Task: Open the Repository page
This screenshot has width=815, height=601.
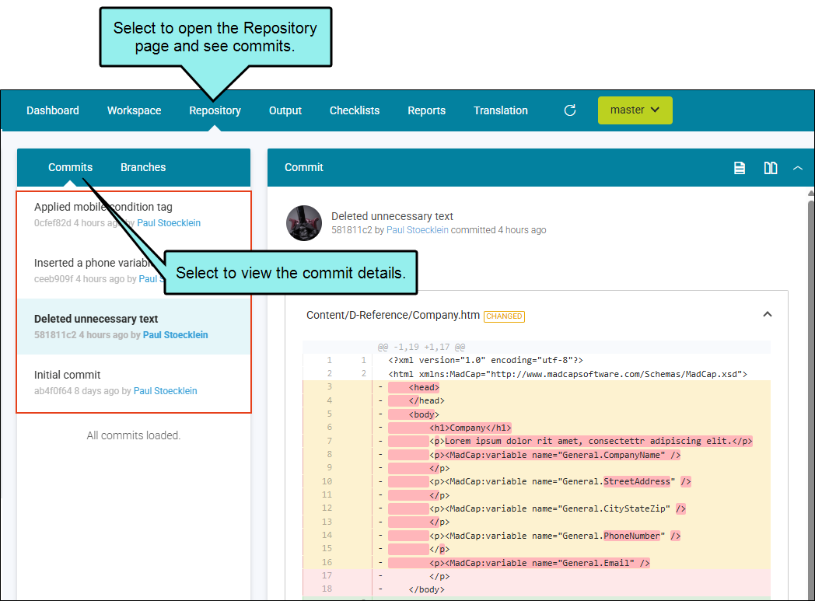Action: [215, 110]
